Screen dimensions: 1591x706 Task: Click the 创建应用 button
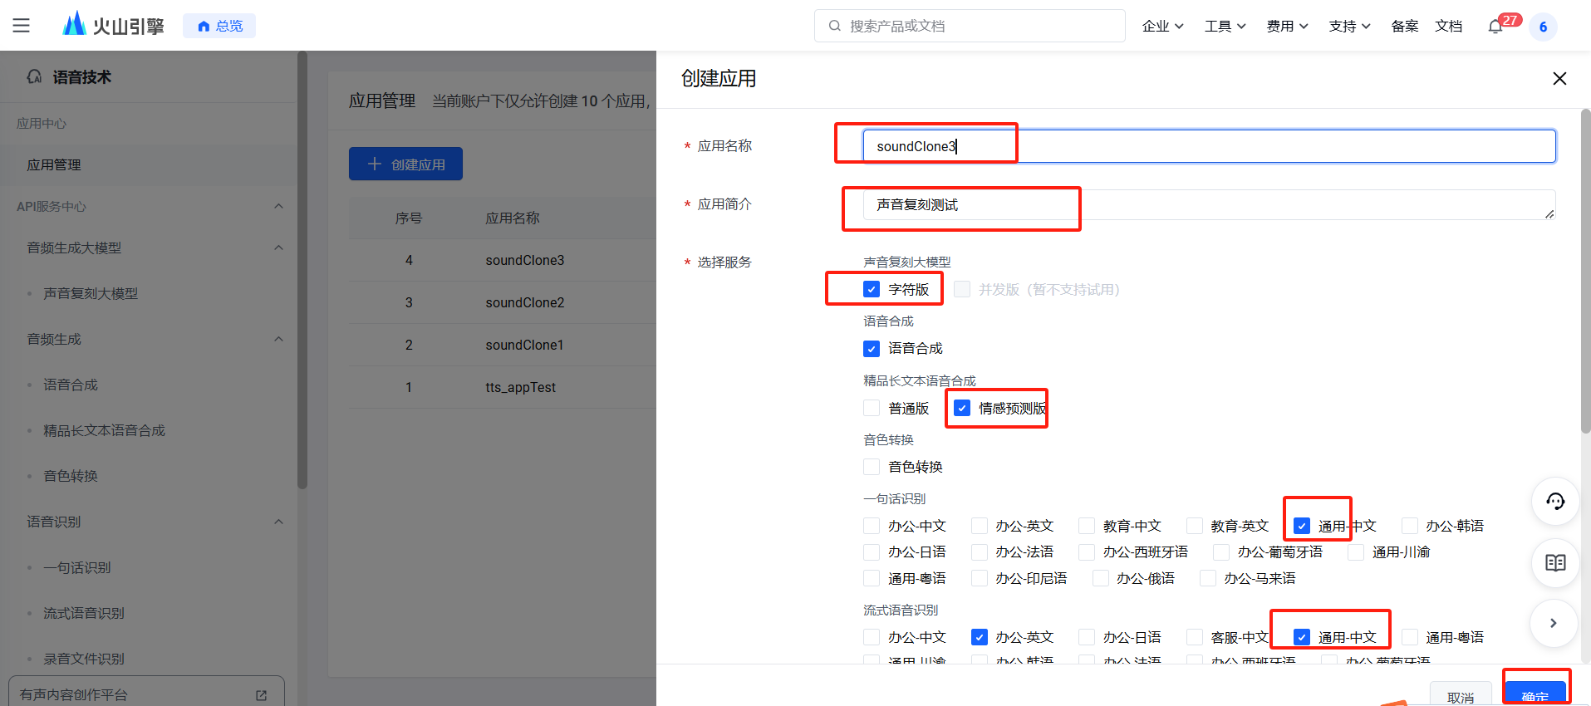405,164
